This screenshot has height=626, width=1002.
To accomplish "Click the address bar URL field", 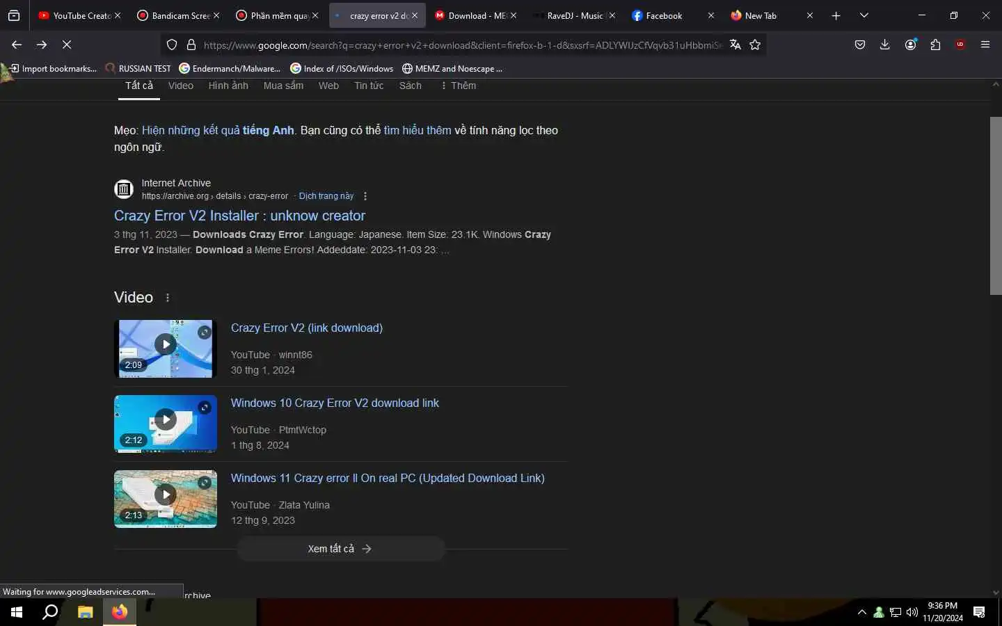I will point(462,45).
